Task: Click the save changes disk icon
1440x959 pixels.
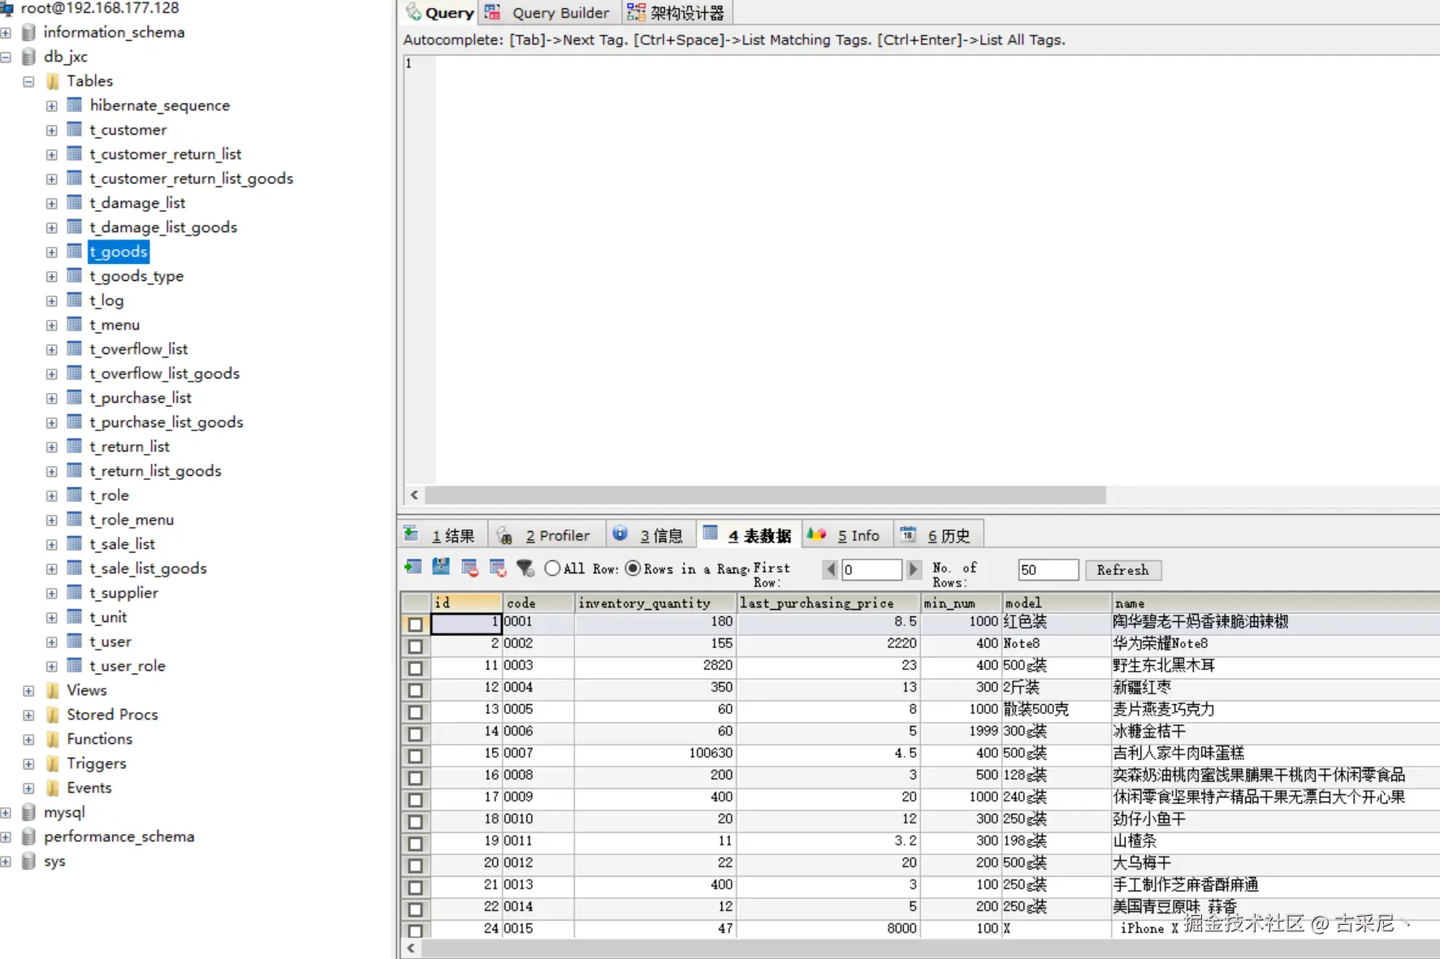Action: 441,568
